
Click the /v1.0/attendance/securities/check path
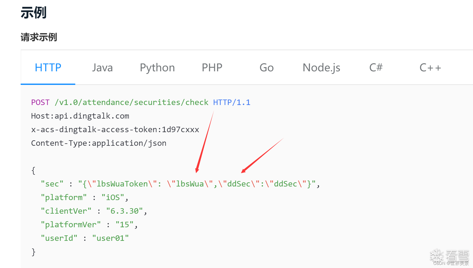(x=131, y=102)
